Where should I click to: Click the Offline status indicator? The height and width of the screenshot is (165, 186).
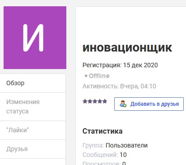click(97, 76)
